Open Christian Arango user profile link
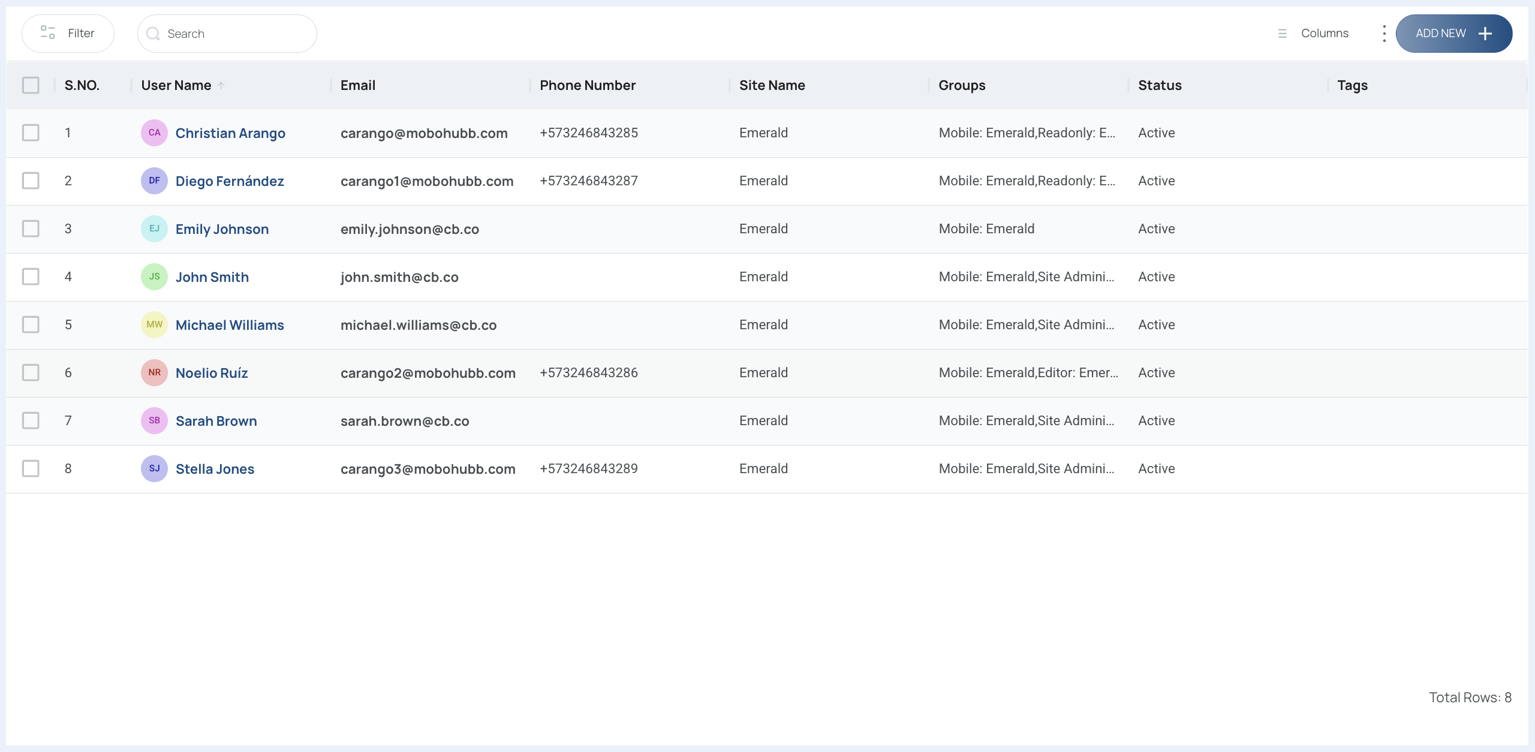This screenshot has height=752, width=1535. 230,133
